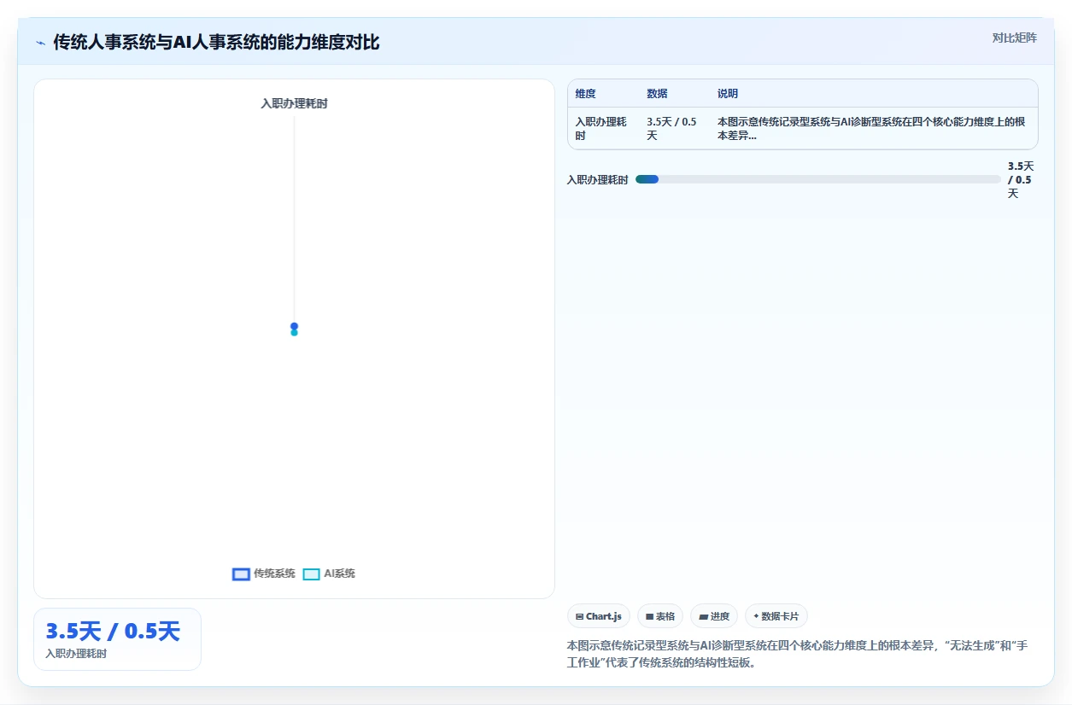Click the star icon in 数据卡片 chip

point(756,616)
